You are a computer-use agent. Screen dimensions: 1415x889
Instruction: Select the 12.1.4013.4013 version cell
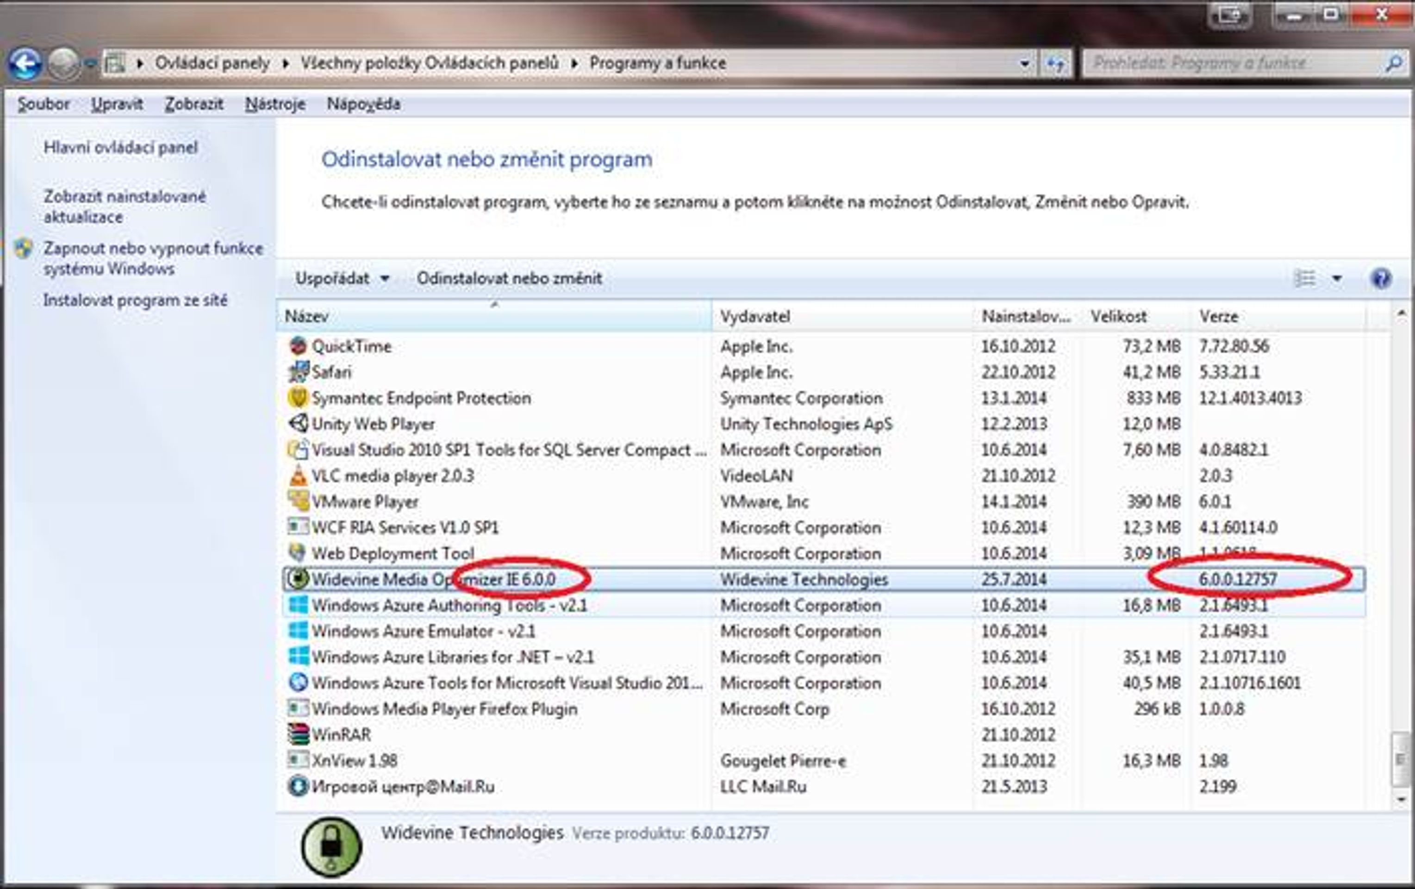pos(1251,398)
